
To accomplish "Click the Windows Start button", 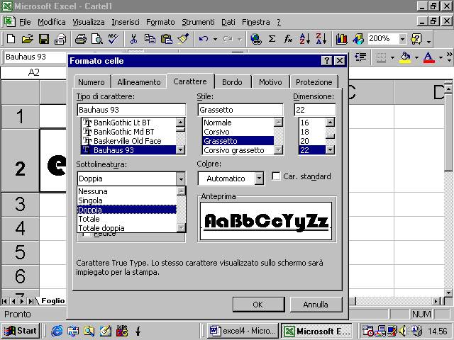I will (21, 331).
